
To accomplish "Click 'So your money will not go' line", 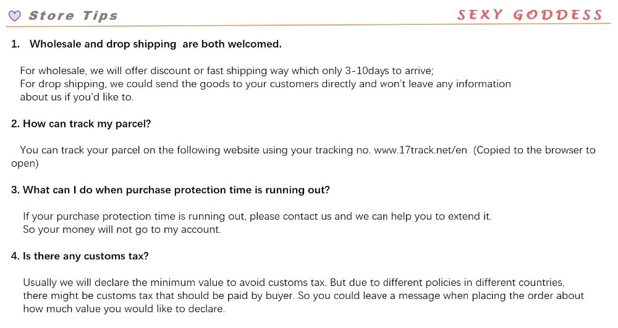I will 121,230.
